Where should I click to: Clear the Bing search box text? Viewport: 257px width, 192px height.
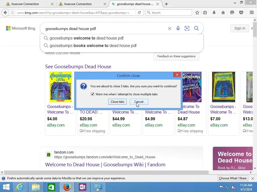tap(170, 28)
